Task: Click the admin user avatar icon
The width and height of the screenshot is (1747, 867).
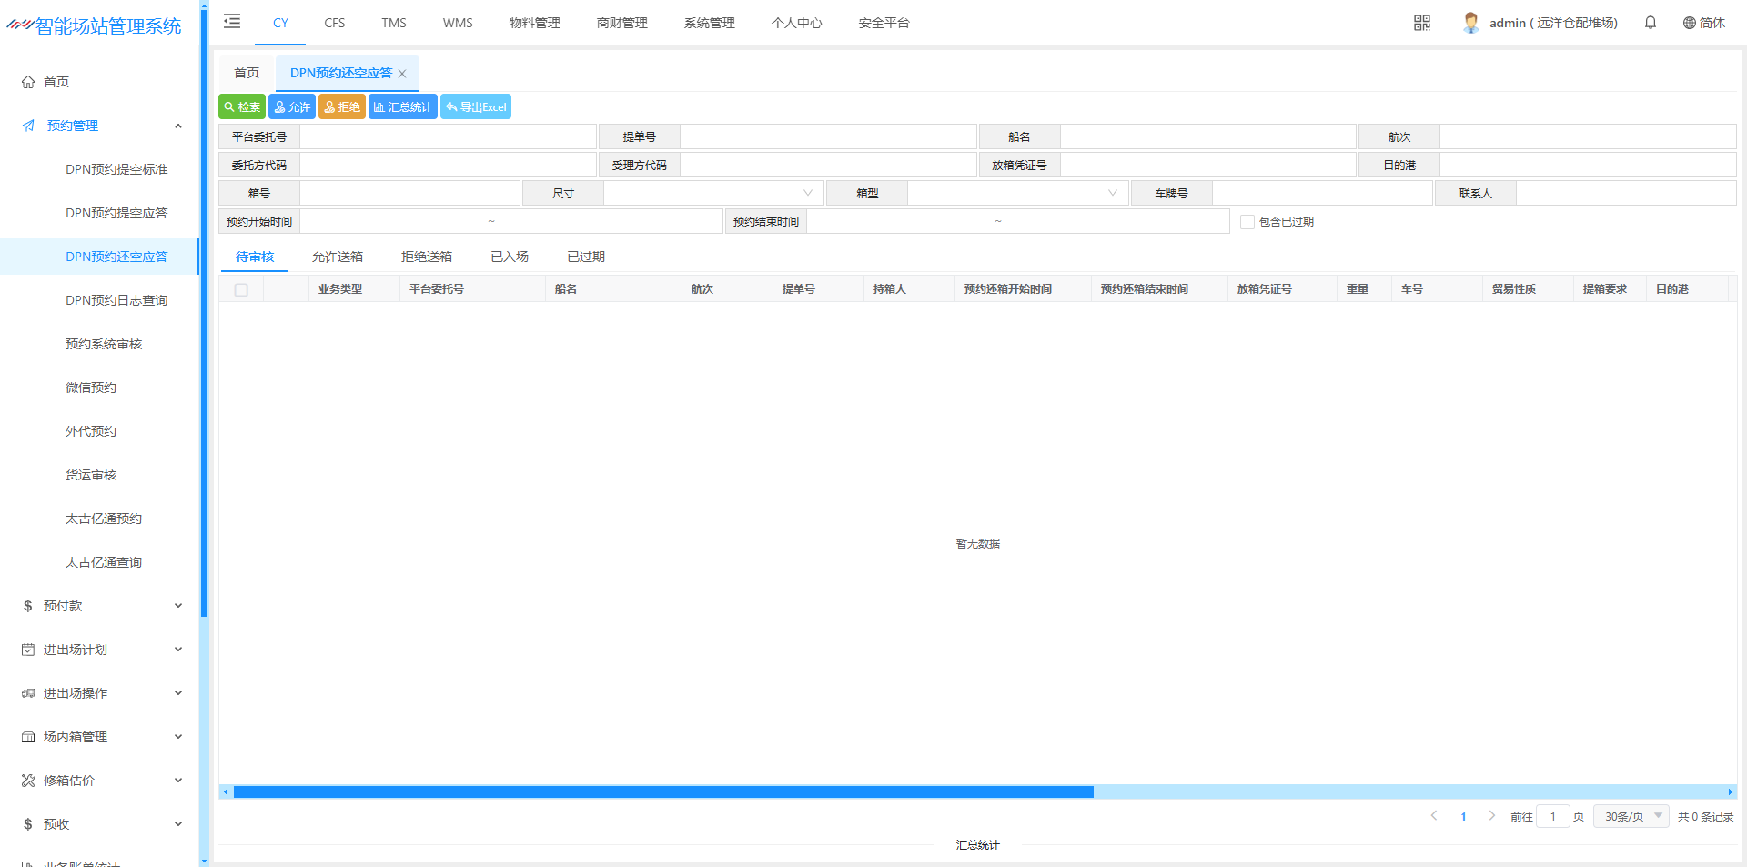Action: point(1470,23)
